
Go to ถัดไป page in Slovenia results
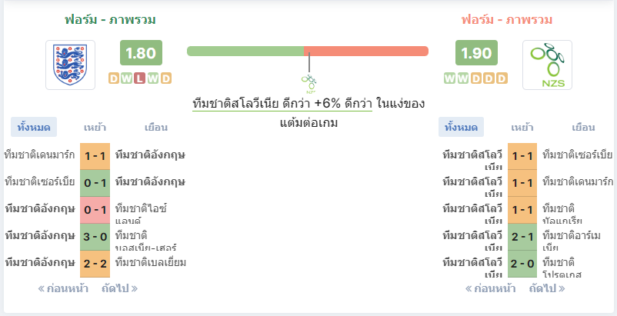[x=547, y=289]
